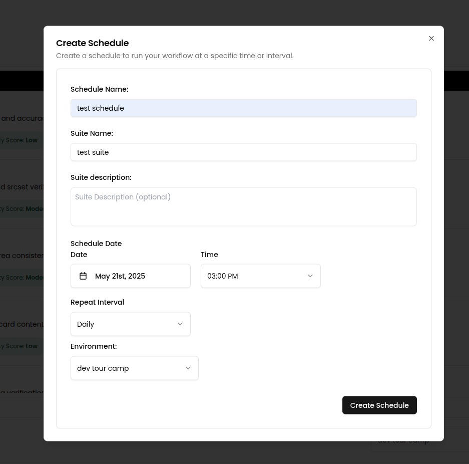469x464 pixels.
Task: Focus the Schedule Name field containing test schedule
Action: [x=244, y=108]
